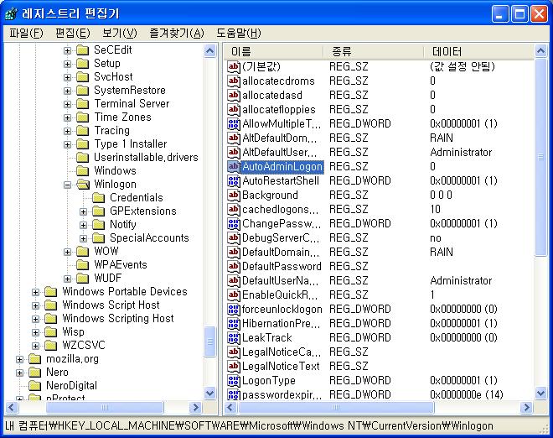The height and width of the screenshot is (438, 553).
Task: Click the Tracing folder icon
Action: [x=82, y=131]
